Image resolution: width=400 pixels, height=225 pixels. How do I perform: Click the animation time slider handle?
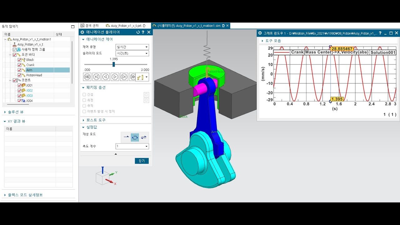114,64
